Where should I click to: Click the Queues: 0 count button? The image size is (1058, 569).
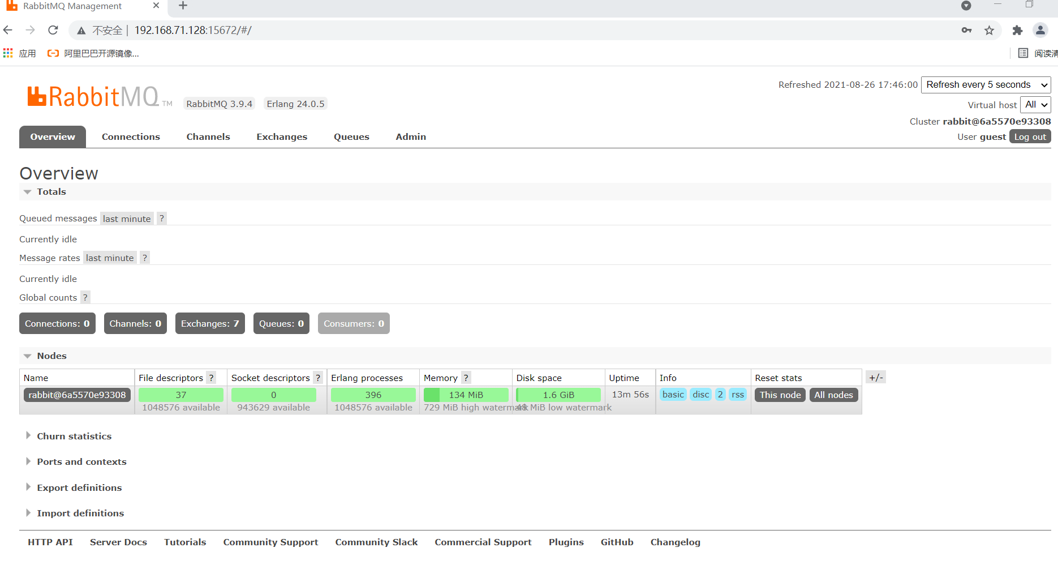281,324
